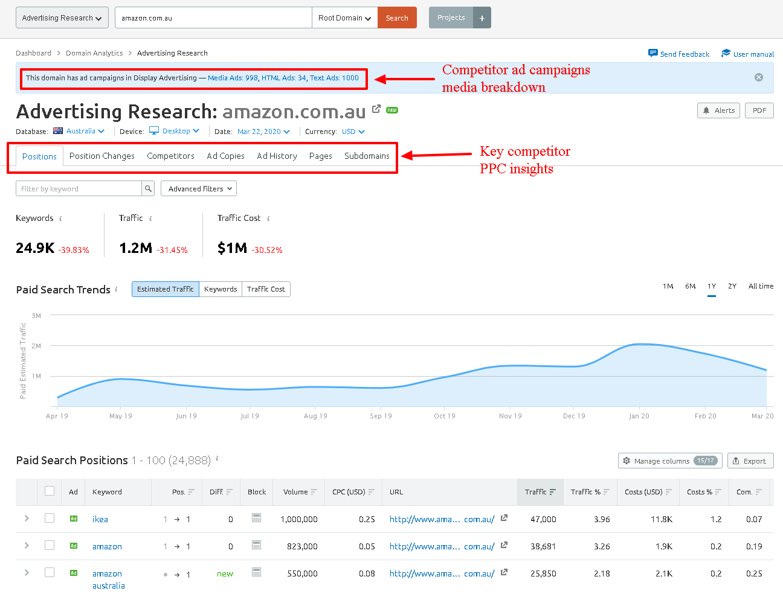783x594 pixels.
Task: Sort by Traffic % column icon
Action: (606, 492)
